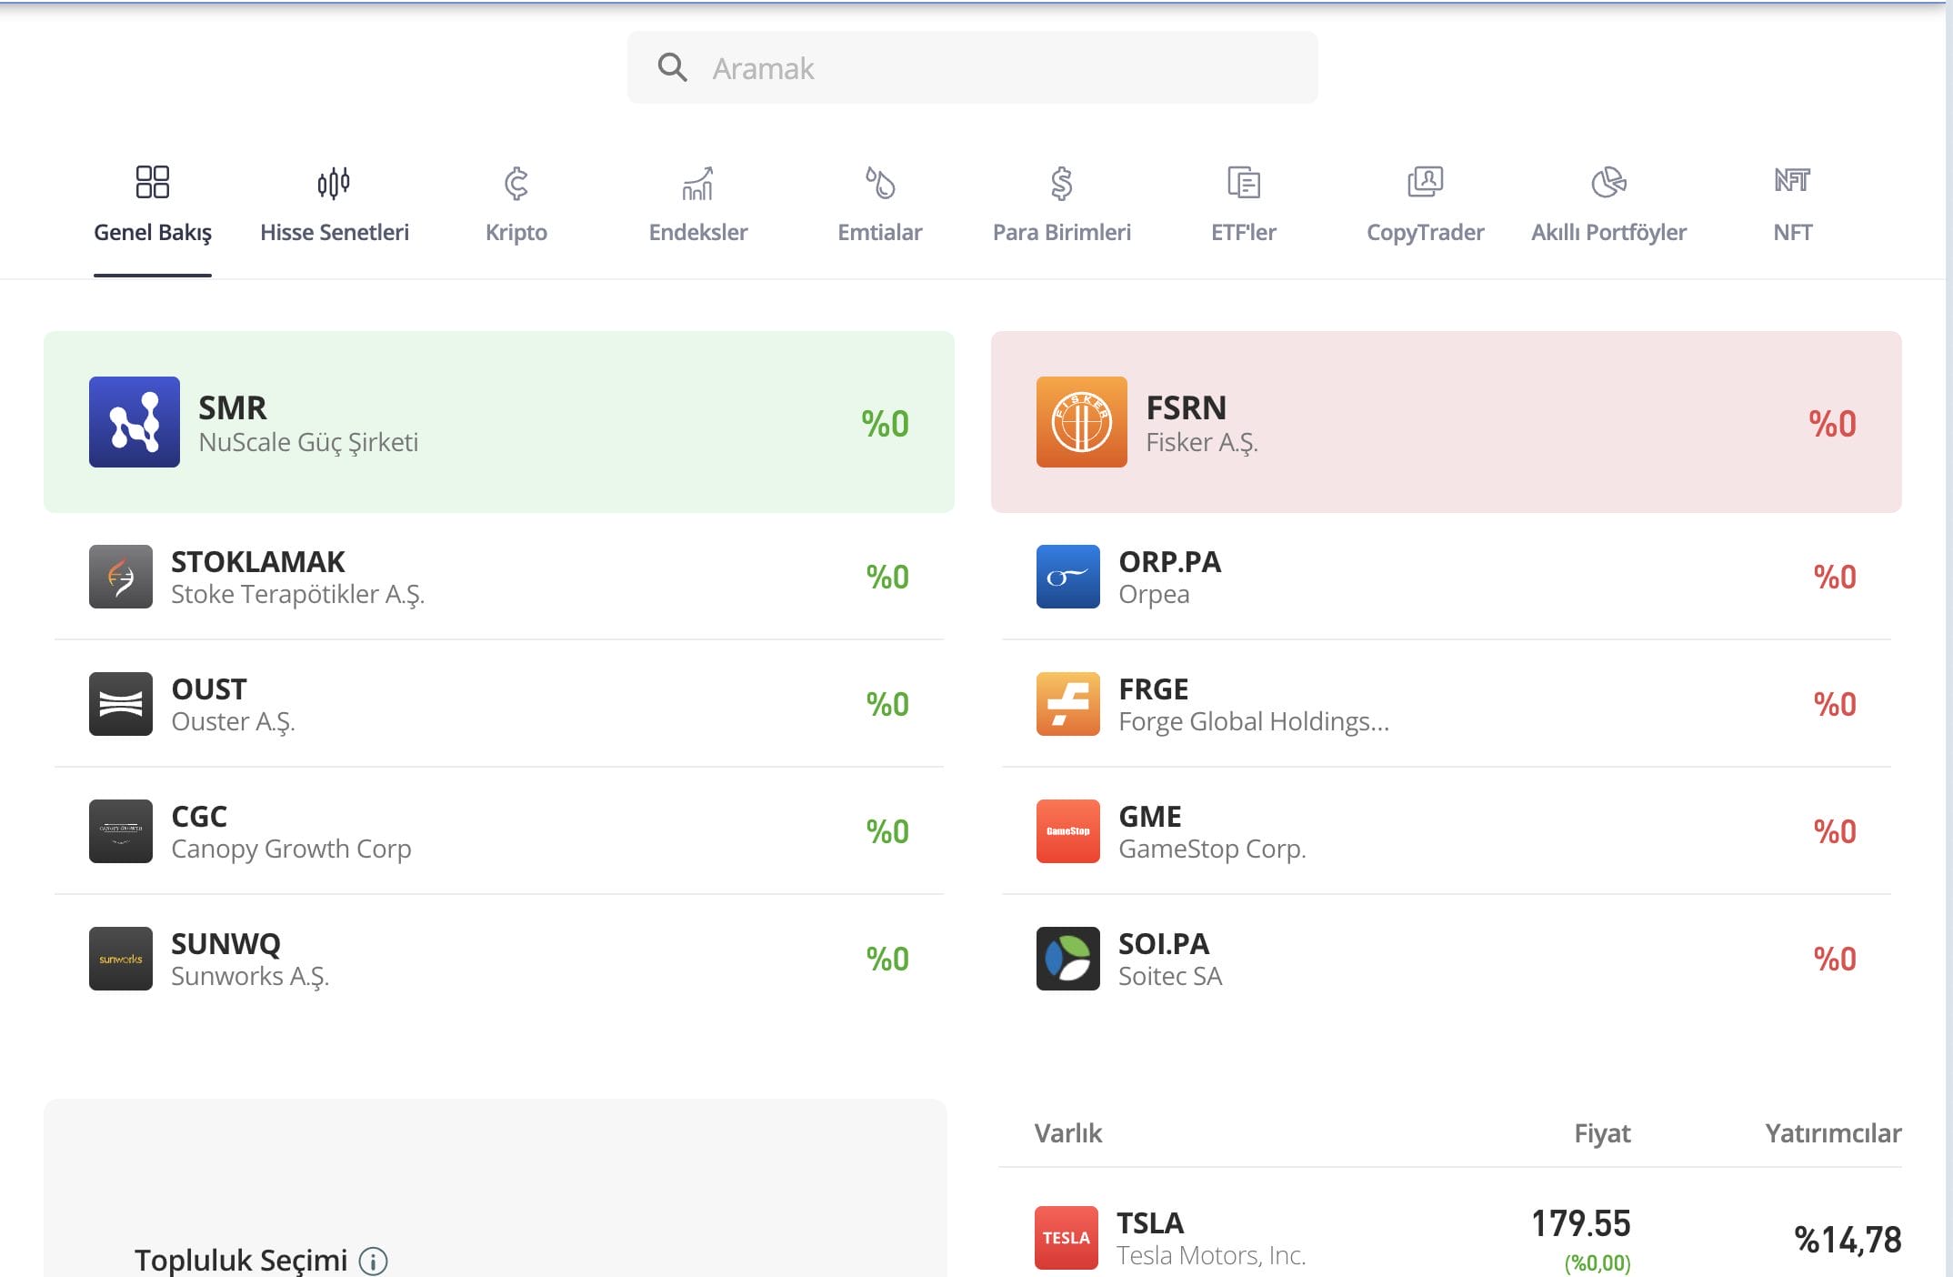Click the Varlık column header
The width and height of the screenshot is (1953, 1277).
click(1068, 1133)
